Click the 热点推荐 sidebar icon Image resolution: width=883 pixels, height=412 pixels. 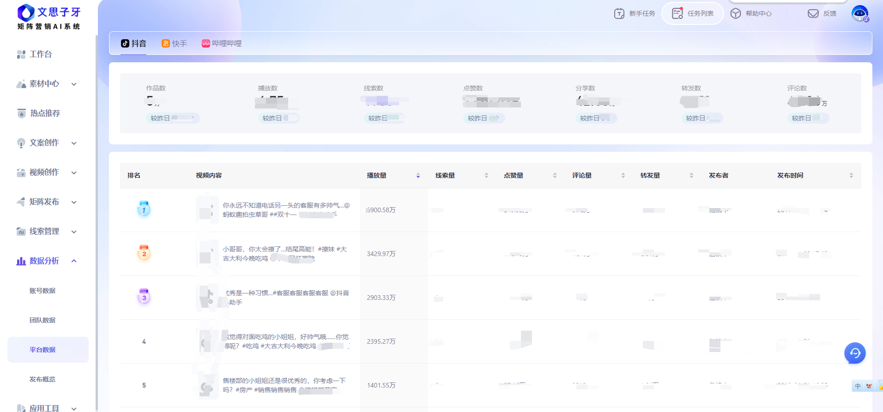click(21, 113)
